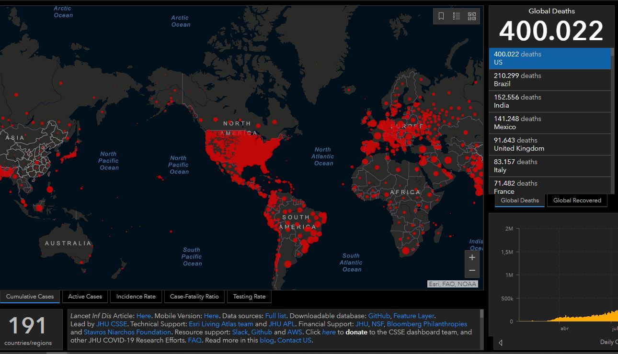Show the map legend list icon
The width and height of the screenshot is (618, 354).
pos(457,16)
